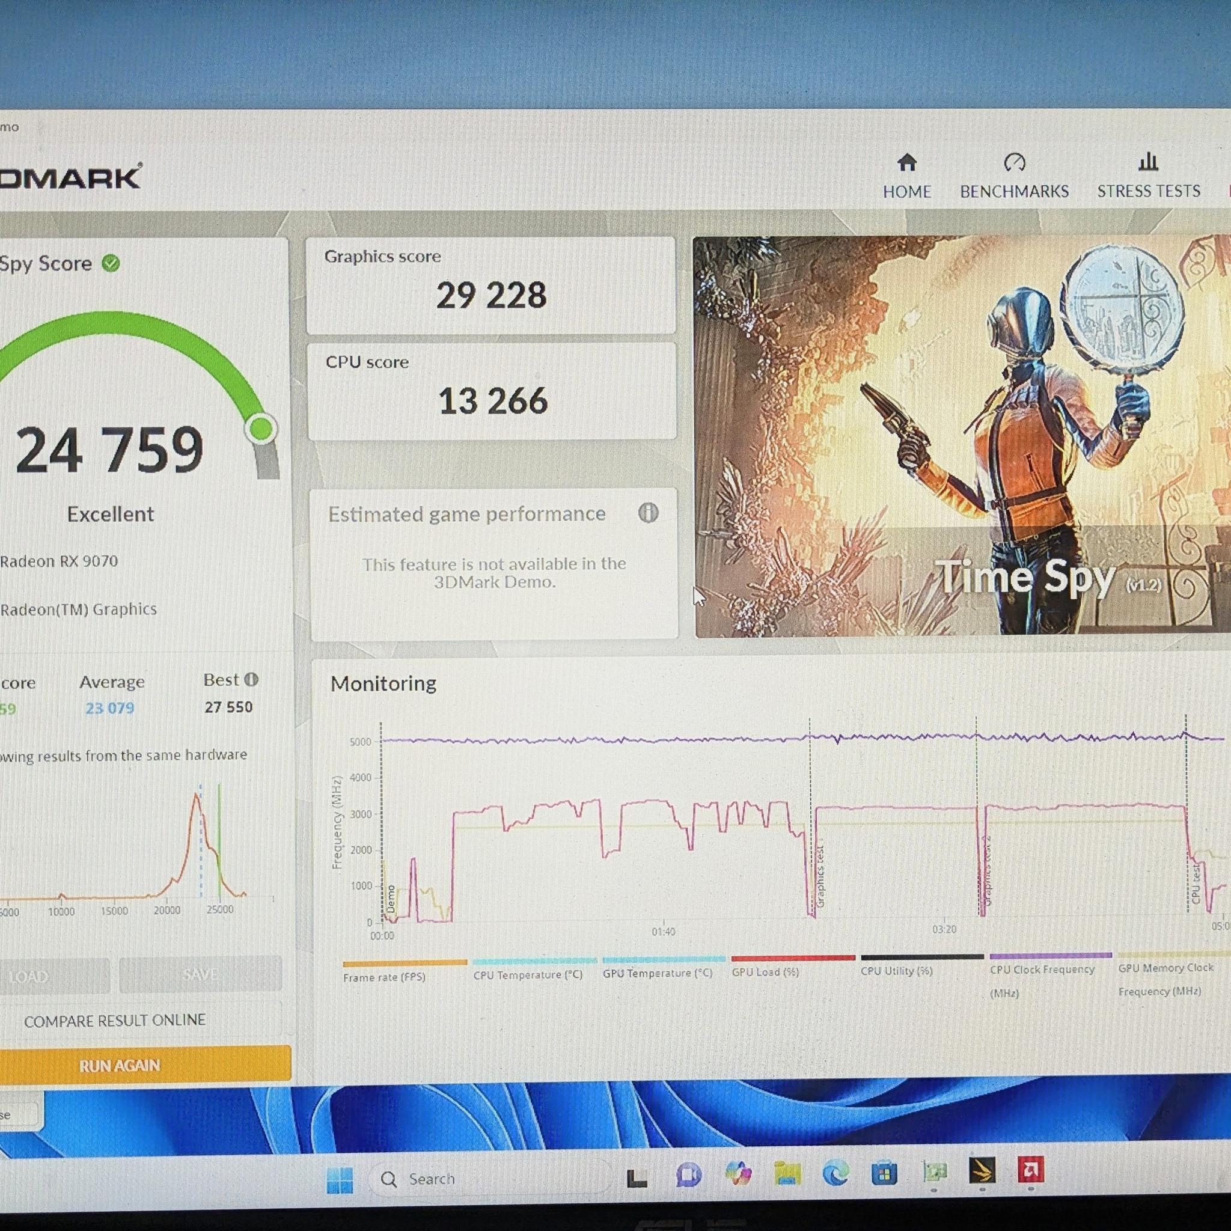1231x1231 pixels.
Task: Click the Monitoring heading
Action: pos(383,683)
